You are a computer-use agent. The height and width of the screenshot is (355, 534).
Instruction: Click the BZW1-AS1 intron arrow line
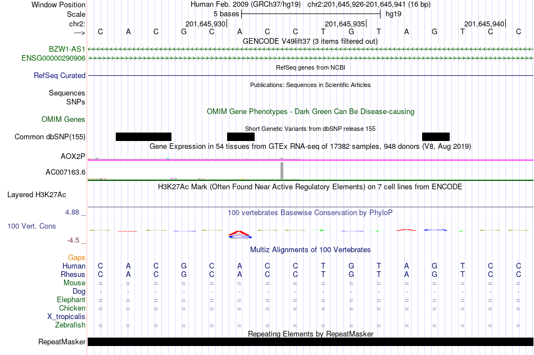click(311, 49)
